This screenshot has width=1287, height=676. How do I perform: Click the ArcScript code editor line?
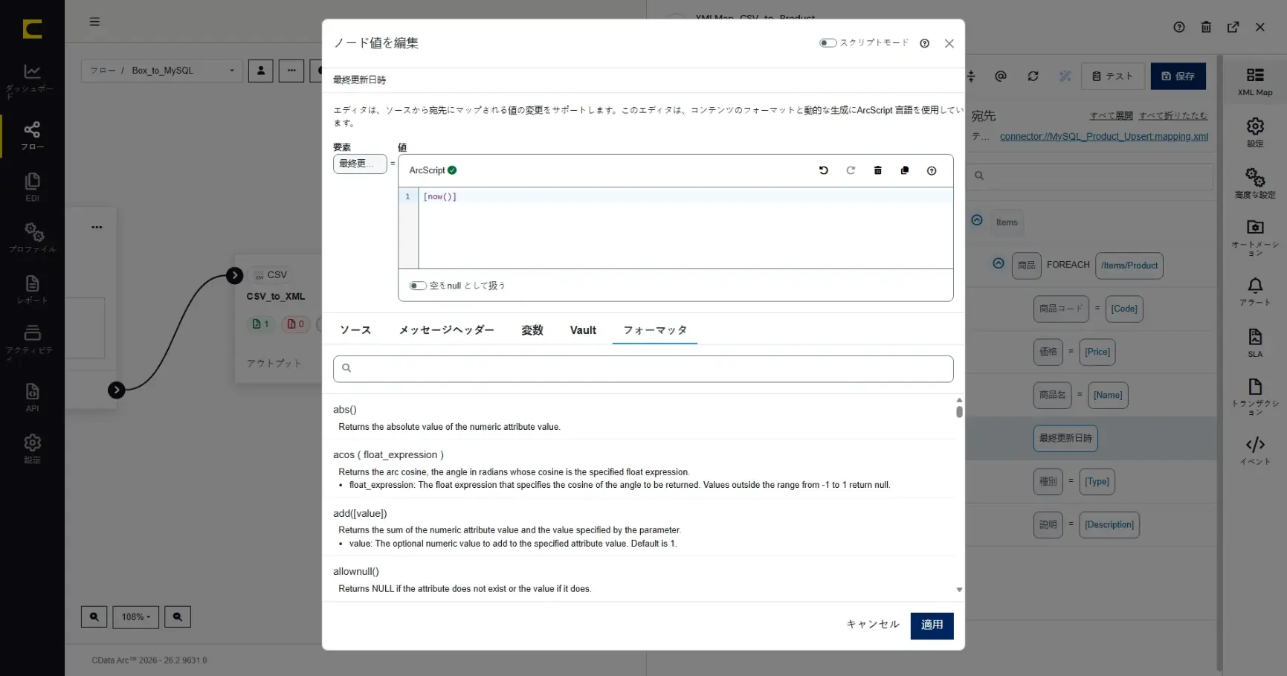686,196
